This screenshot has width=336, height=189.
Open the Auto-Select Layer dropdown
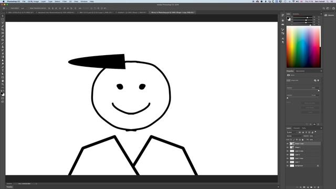click(23, 8)
